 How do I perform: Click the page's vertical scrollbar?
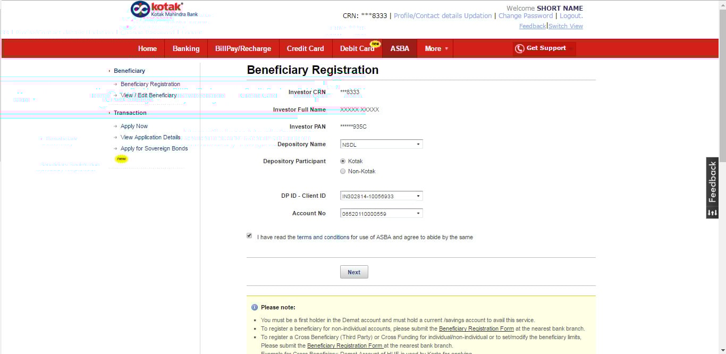[x=722, y=106]
